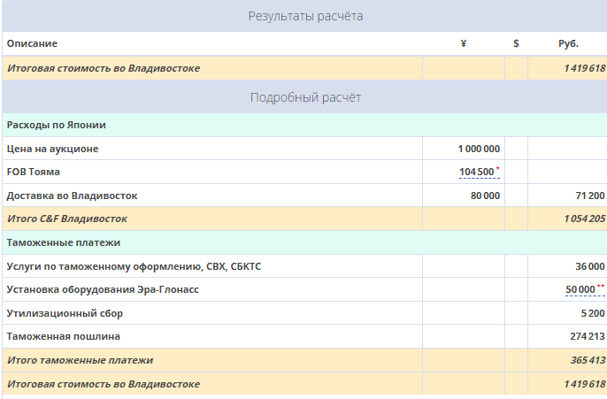Select the 'Итого таможенные платежи' label

coord(80,360)
